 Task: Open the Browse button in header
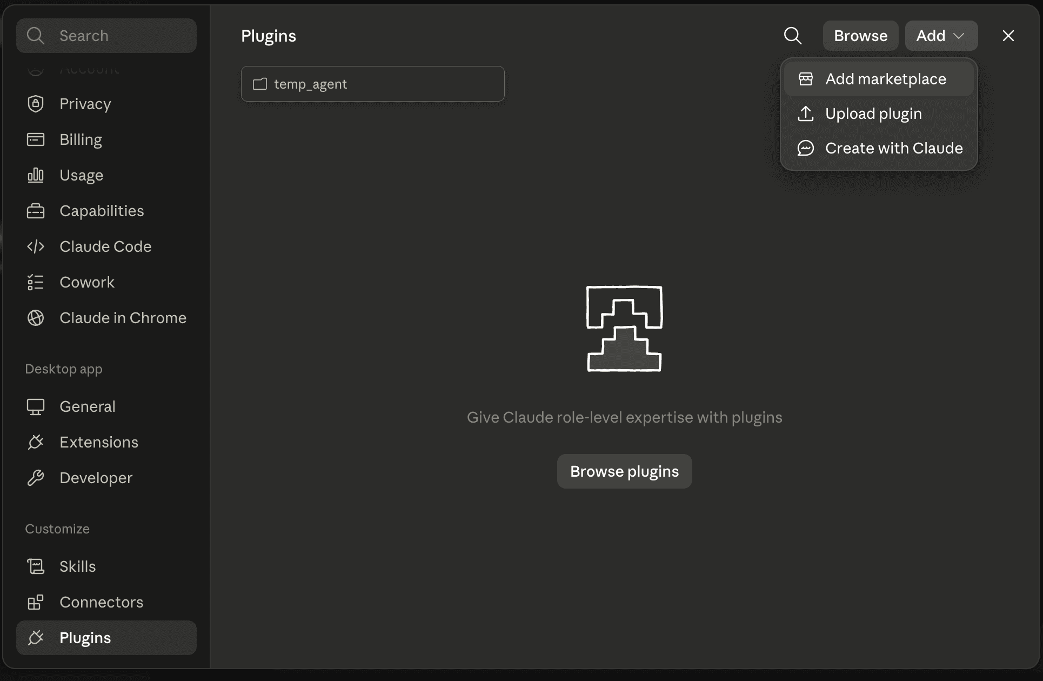coord(860,36)
